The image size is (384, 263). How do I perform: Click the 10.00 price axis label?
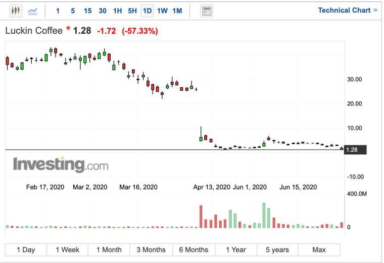click(354, 128)
